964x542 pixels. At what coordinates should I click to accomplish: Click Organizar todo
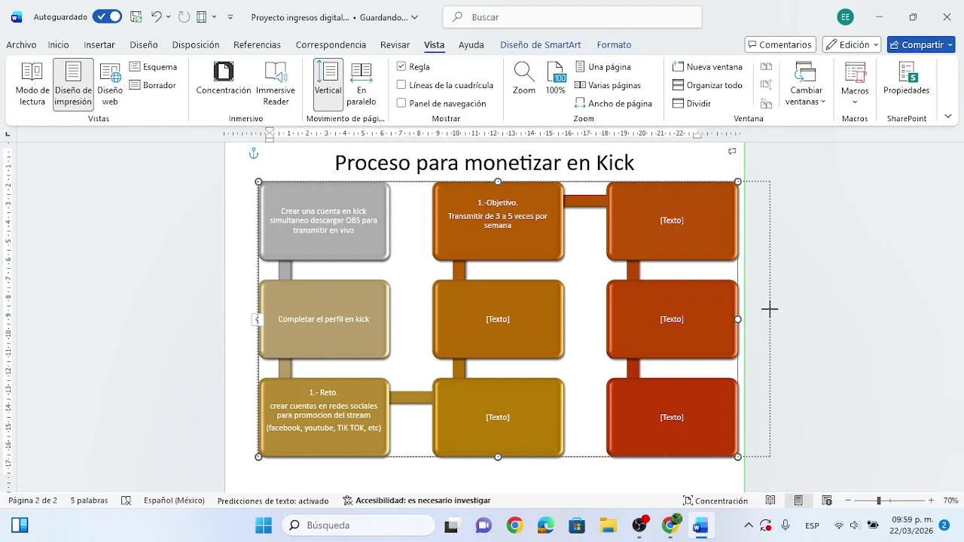(707, 85)
